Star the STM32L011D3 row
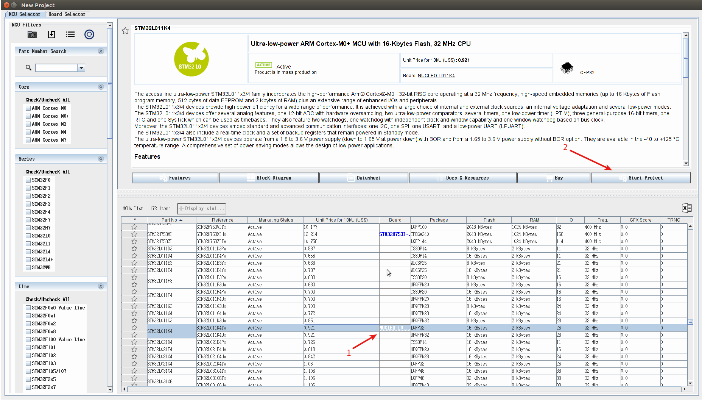Screen dimensions: 702x400 click(134, 248)
